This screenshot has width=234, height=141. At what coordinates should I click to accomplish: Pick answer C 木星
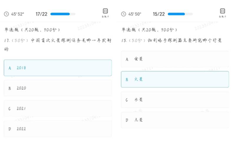point(175,99)
